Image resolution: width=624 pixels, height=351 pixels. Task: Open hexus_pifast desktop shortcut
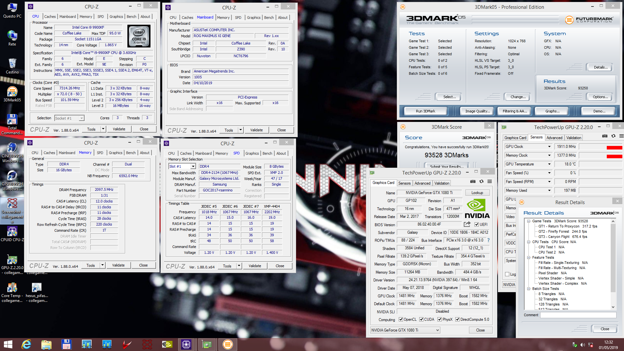37,292
